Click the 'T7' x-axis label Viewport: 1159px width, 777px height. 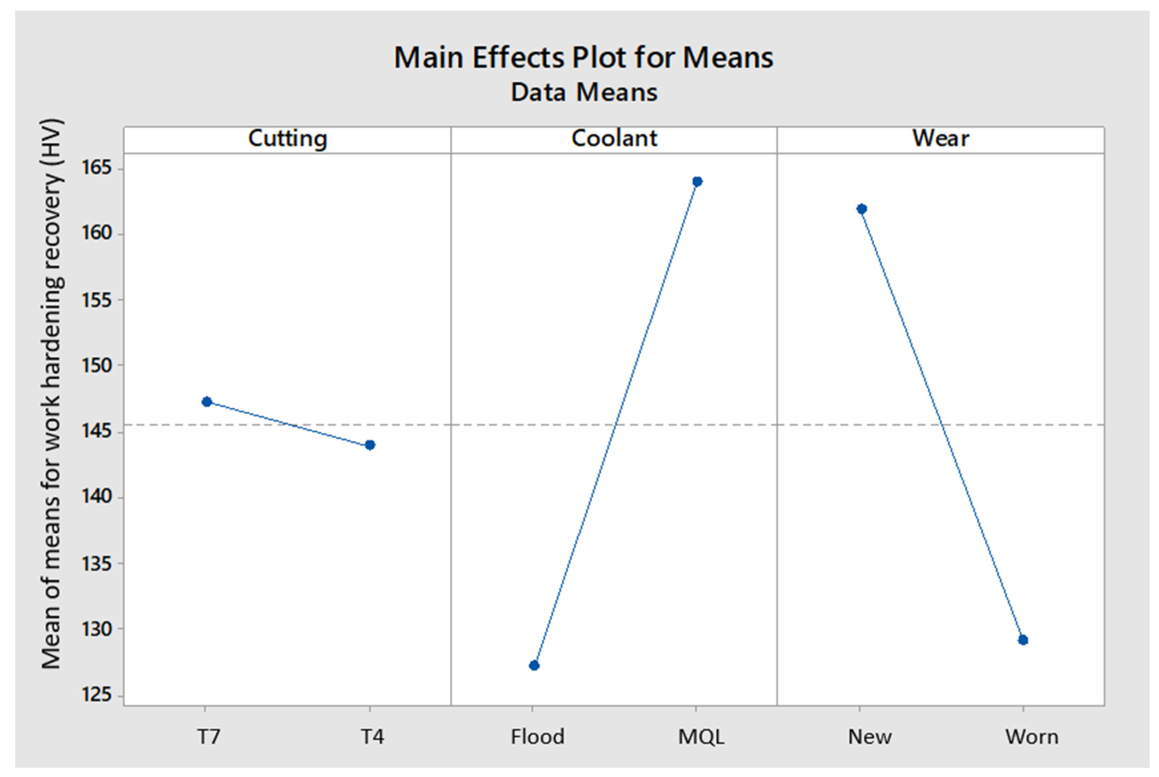208,737
